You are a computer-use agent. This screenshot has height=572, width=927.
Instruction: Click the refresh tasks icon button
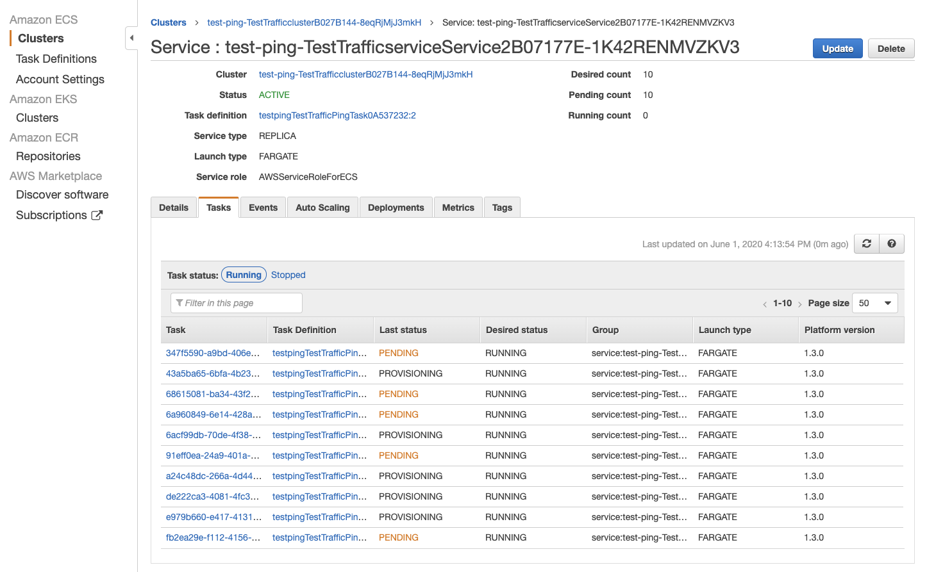pos(867,243)
